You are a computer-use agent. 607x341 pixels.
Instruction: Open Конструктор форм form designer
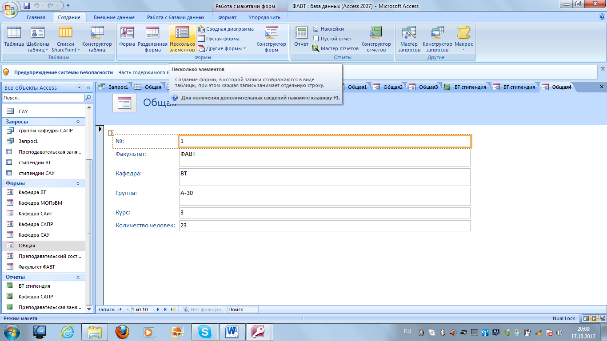[271, 39]
